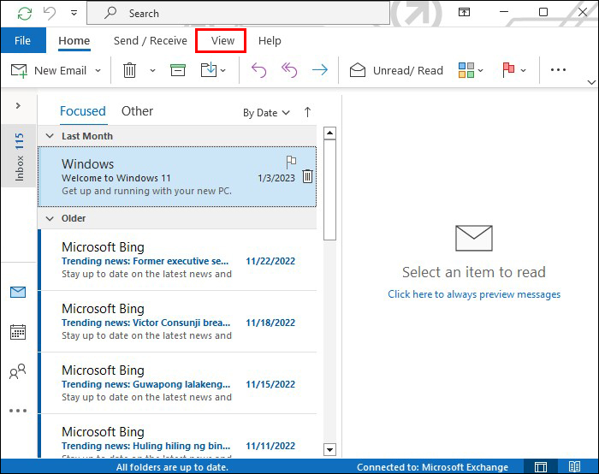Flag the Windows email
This screenshot has width=599, height=474.
click(x=291, y=162)
